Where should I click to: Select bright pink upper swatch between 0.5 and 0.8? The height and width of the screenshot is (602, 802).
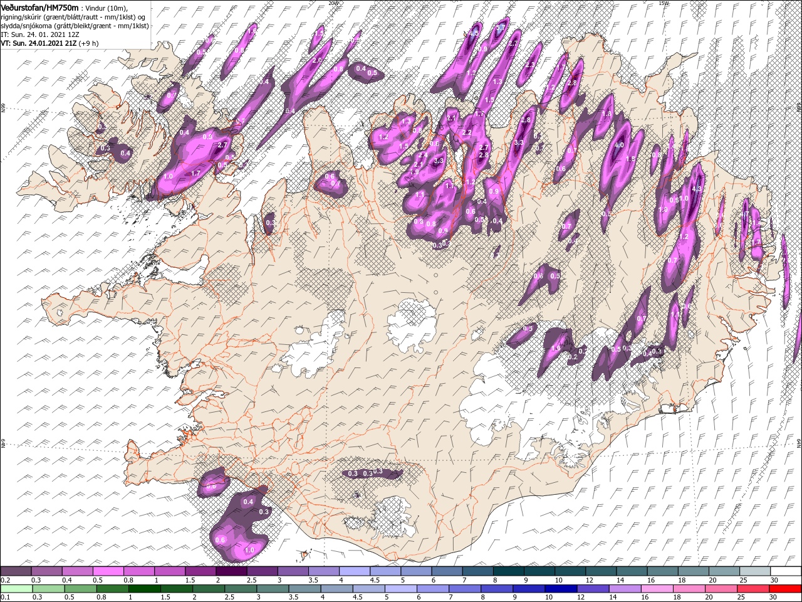coord(108,571)
